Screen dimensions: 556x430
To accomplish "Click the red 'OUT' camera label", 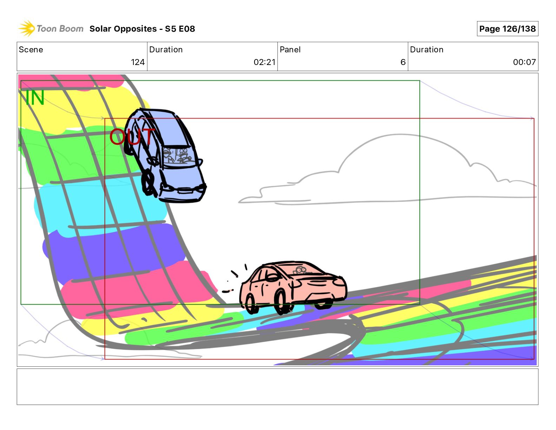I will [132, 137].
